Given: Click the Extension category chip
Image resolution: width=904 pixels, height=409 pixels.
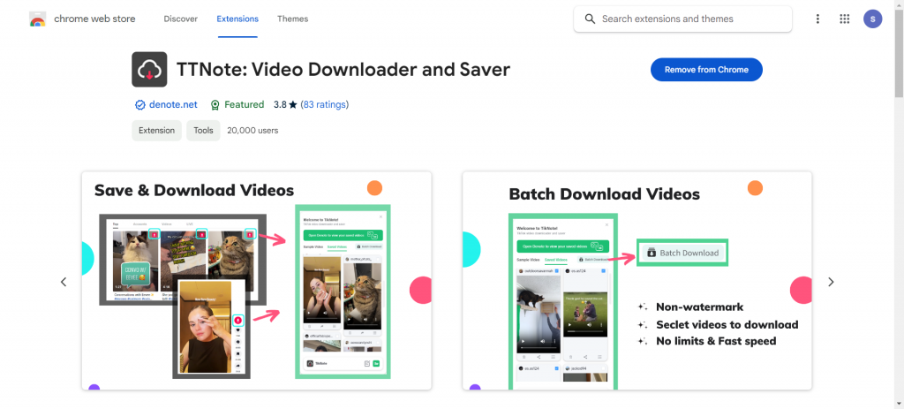Looking at the screenshot, I should point(156,131).
